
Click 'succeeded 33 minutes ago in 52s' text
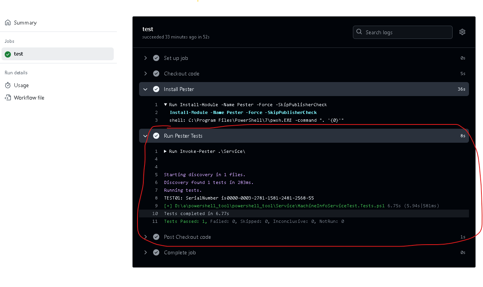click(176, 37)
